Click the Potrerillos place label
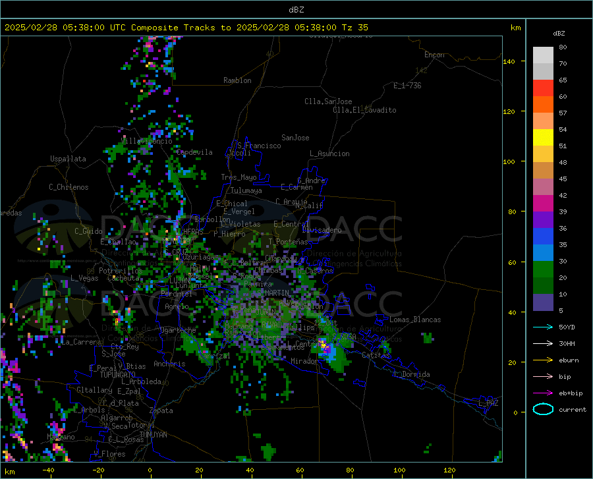 [121, 271]
